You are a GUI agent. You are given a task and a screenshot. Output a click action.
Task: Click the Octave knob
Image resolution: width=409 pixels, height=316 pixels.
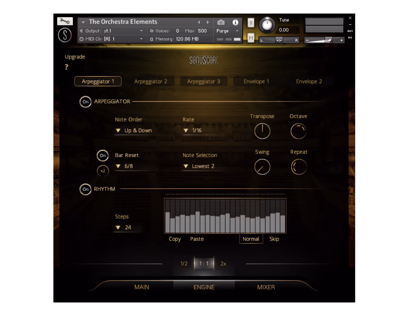[x=298, y=131]
